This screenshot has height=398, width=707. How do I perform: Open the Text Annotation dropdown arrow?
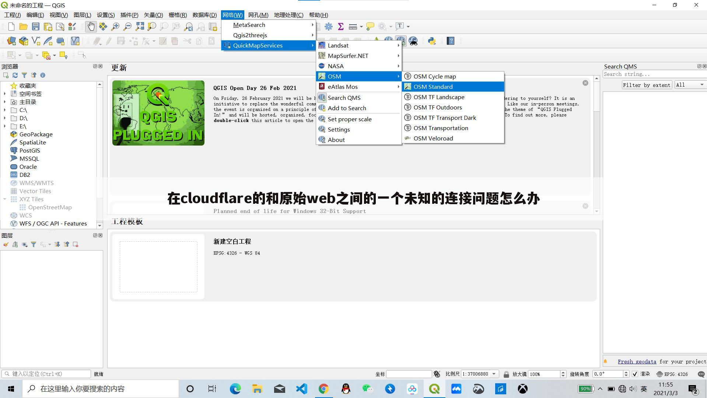pyautogui.click(x=408, y=27)
